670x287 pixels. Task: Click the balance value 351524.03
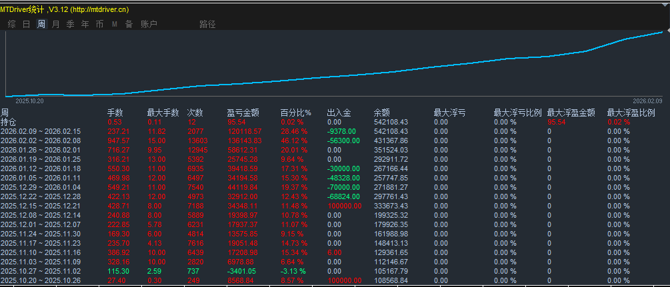point(391,150)
